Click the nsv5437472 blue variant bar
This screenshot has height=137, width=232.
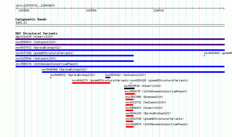pos(120,50)
